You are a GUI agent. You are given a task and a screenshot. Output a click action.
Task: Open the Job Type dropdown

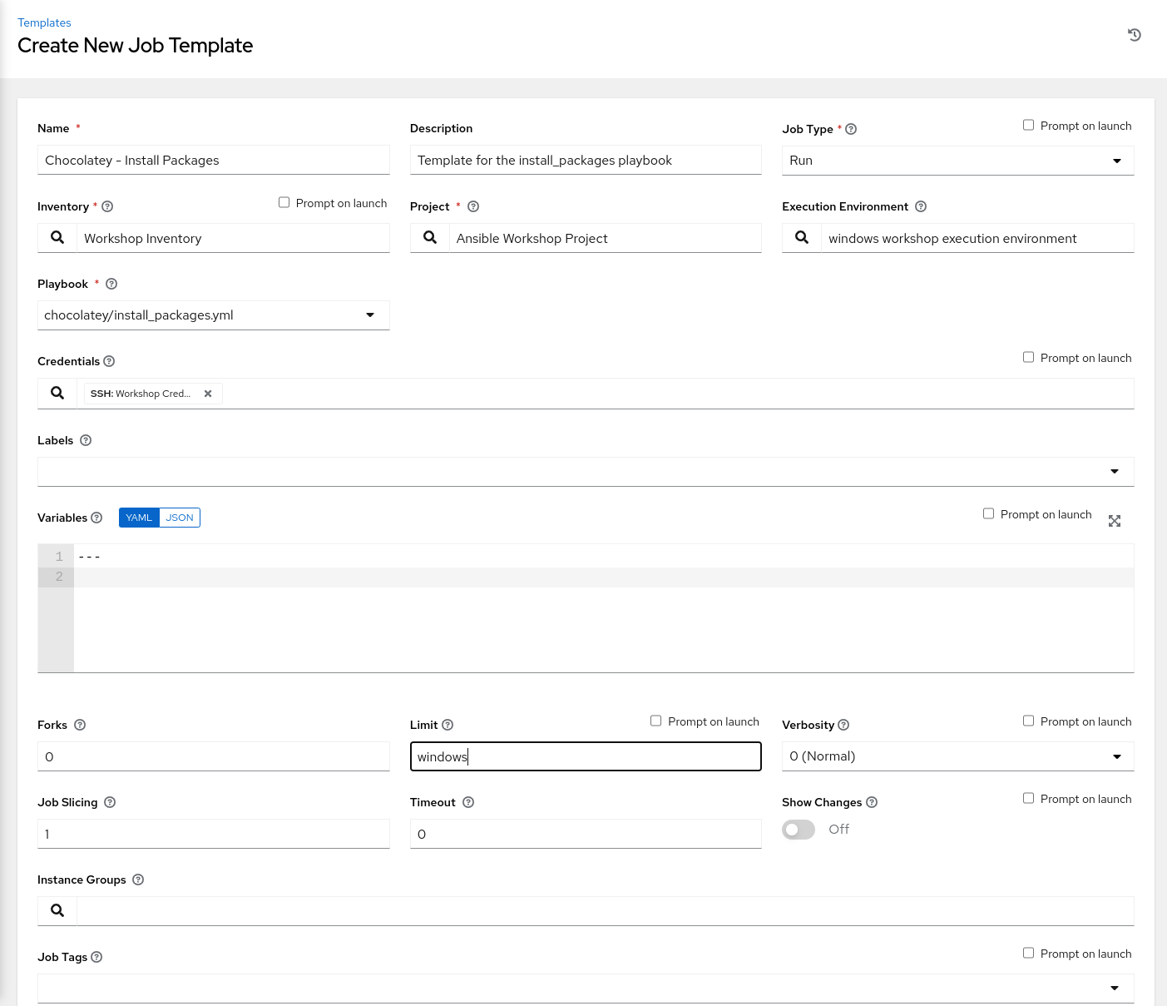957,161
